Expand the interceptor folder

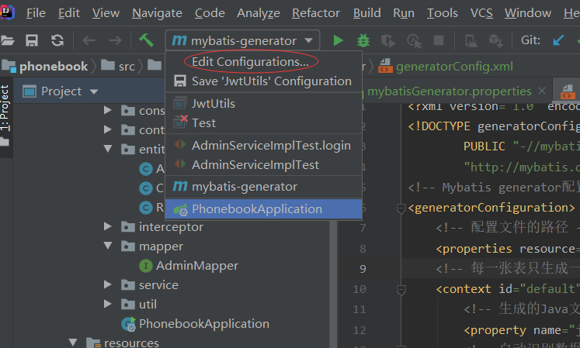coord(108,226)
